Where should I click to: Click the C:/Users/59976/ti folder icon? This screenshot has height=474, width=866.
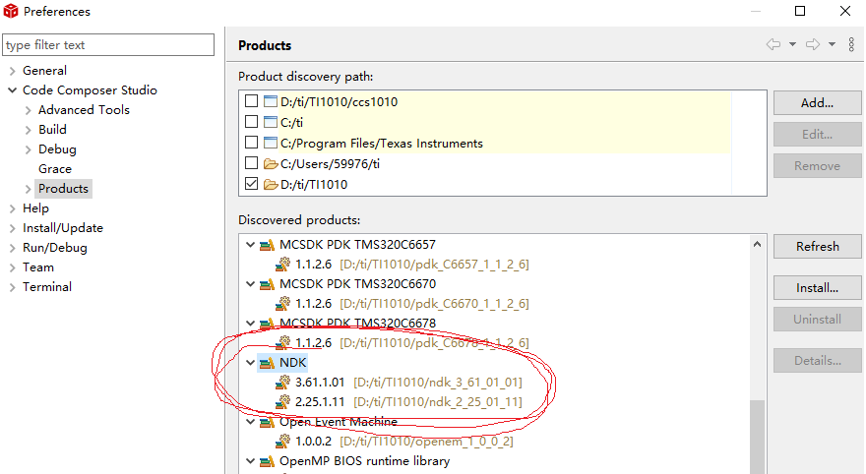click(x=270, y=164)
